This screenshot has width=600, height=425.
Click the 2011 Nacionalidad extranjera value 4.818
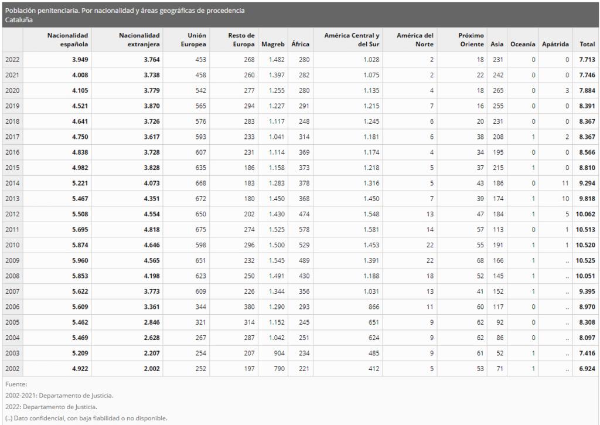[151, 229]
